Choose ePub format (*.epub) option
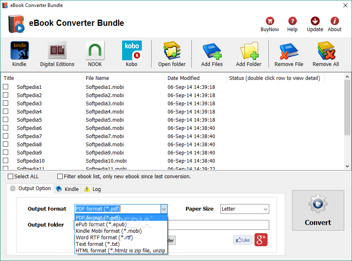352x261 pixels. pos(121,225)
